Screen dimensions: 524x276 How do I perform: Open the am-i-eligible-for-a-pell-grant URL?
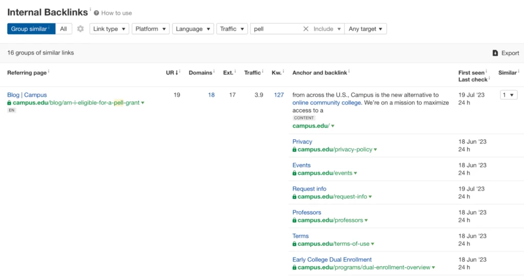[76, 103]
